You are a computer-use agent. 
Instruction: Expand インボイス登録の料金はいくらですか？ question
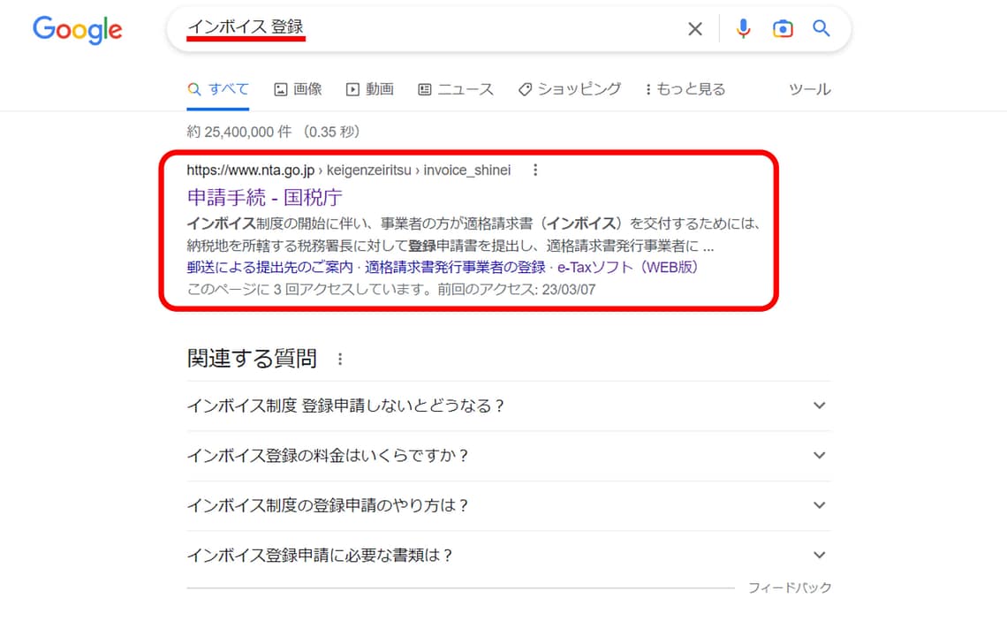[x=508, y=456]
